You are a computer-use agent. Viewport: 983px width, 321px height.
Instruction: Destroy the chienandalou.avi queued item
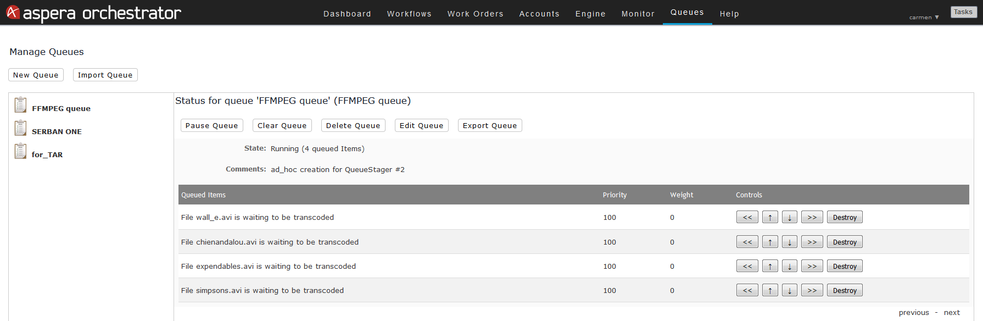(x=845, y=242)
